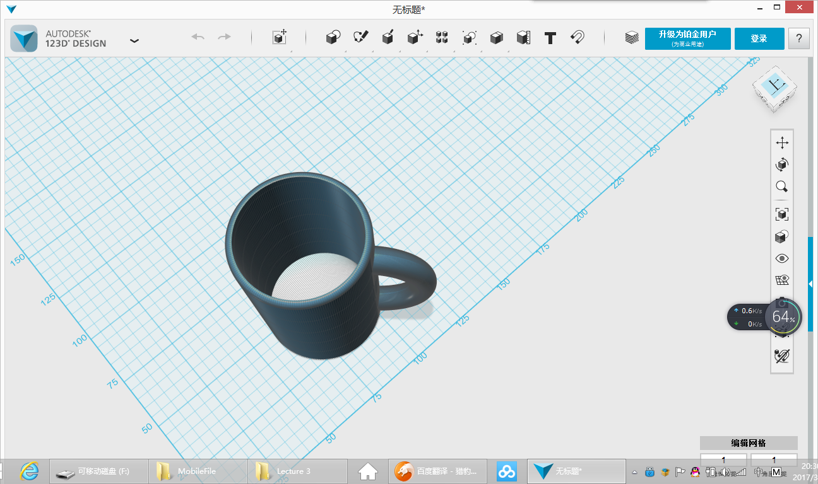The height and width of the screenshot is (484, 818).
Task: Select the Text tool
Action: coord(550,38)
